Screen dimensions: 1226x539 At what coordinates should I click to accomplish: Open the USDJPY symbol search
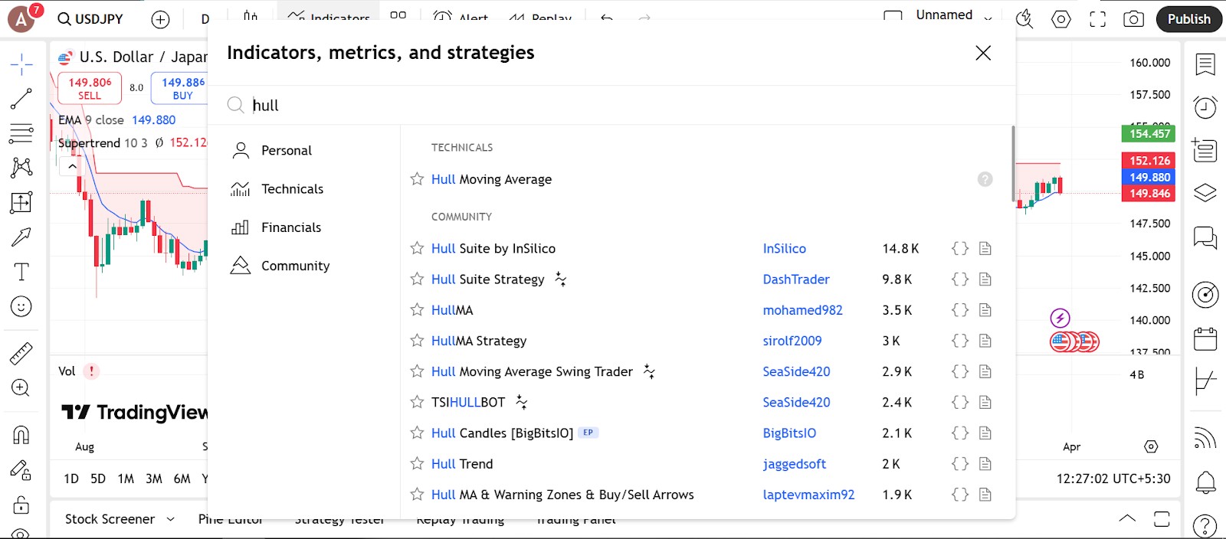pyautogui.click(x=90, y=19)
